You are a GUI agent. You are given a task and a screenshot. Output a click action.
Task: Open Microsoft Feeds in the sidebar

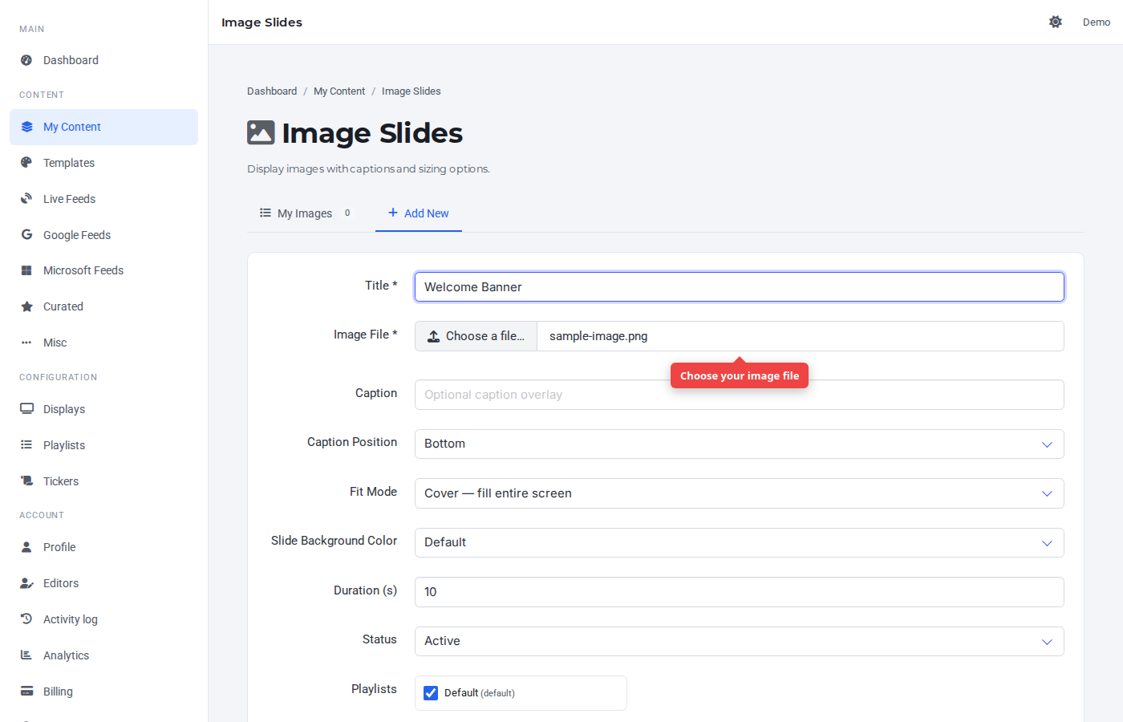click(x=103, y=270)
